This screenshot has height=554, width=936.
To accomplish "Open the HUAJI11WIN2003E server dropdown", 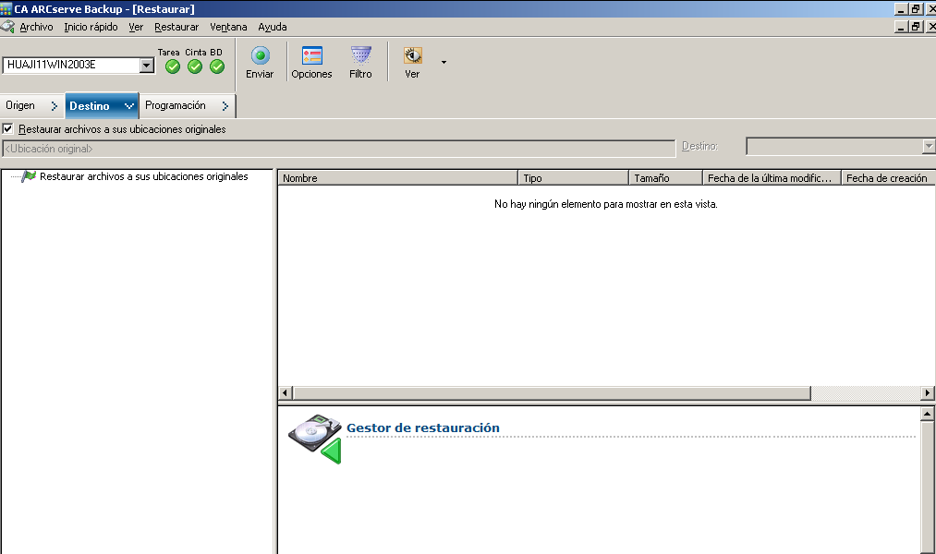I will click(146, 66).
